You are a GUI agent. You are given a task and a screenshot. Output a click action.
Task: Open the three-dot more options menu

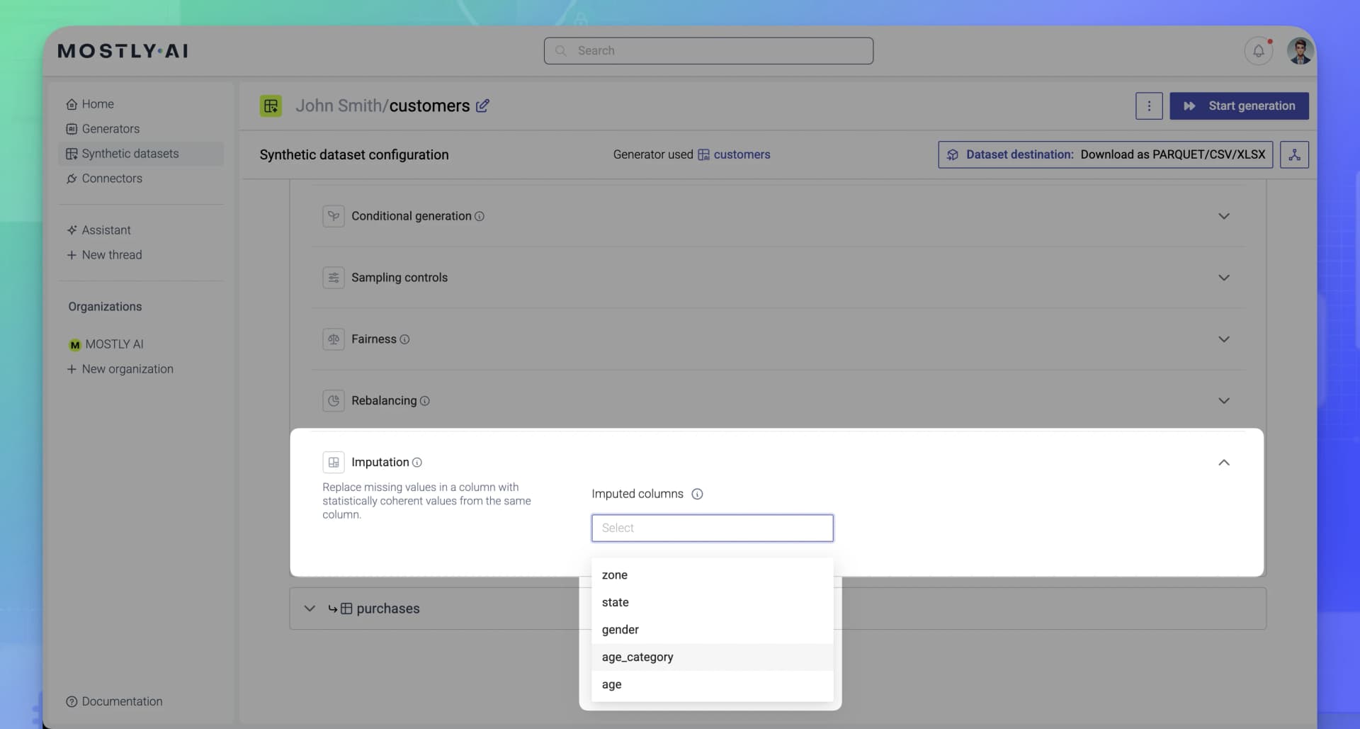pos(1148,106)
